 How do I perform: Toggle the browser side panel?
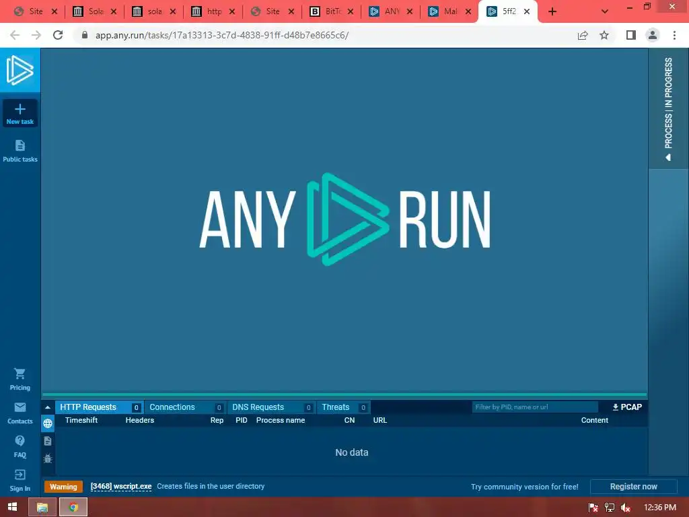pos(631,35)
